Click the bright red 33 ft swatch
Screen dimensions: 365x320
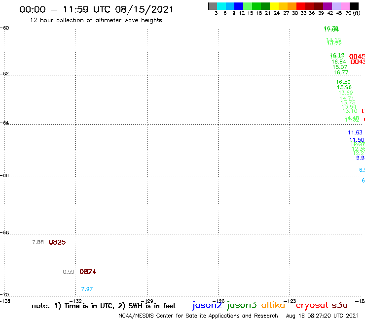pos(301,6)
